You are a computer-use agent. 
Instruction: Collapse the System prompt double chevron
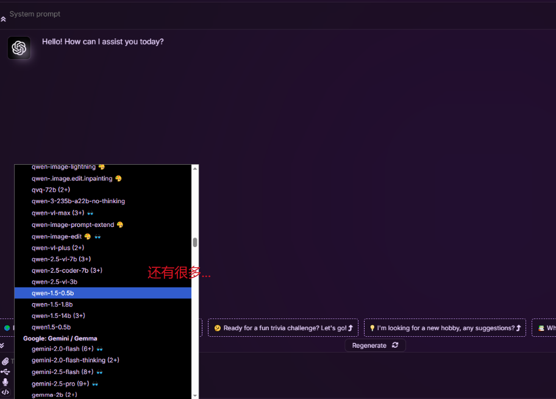(4, 20)
